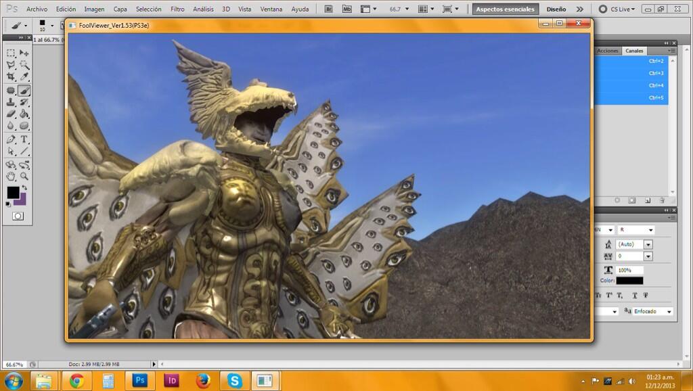The width and height of the screenshot is (693, 391).
Task: Open the leading (Auto) dropdown arrow
Action: tap(648, 244)
